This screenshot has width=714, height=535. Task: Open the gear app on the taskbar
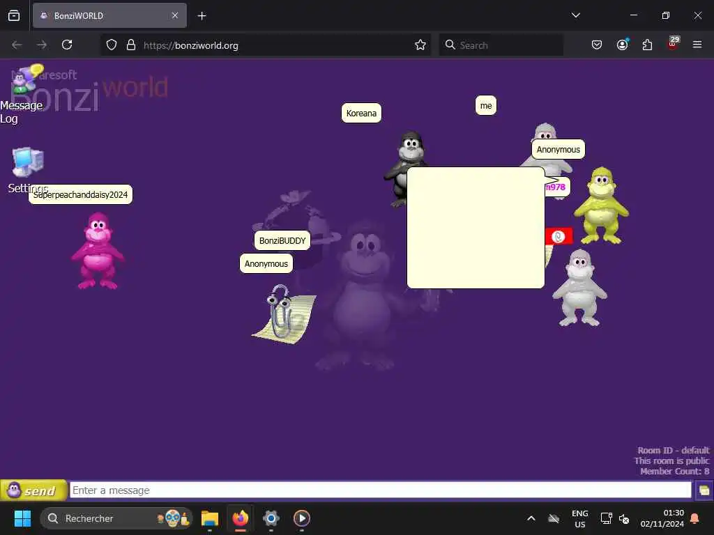[x=271, y=518]
